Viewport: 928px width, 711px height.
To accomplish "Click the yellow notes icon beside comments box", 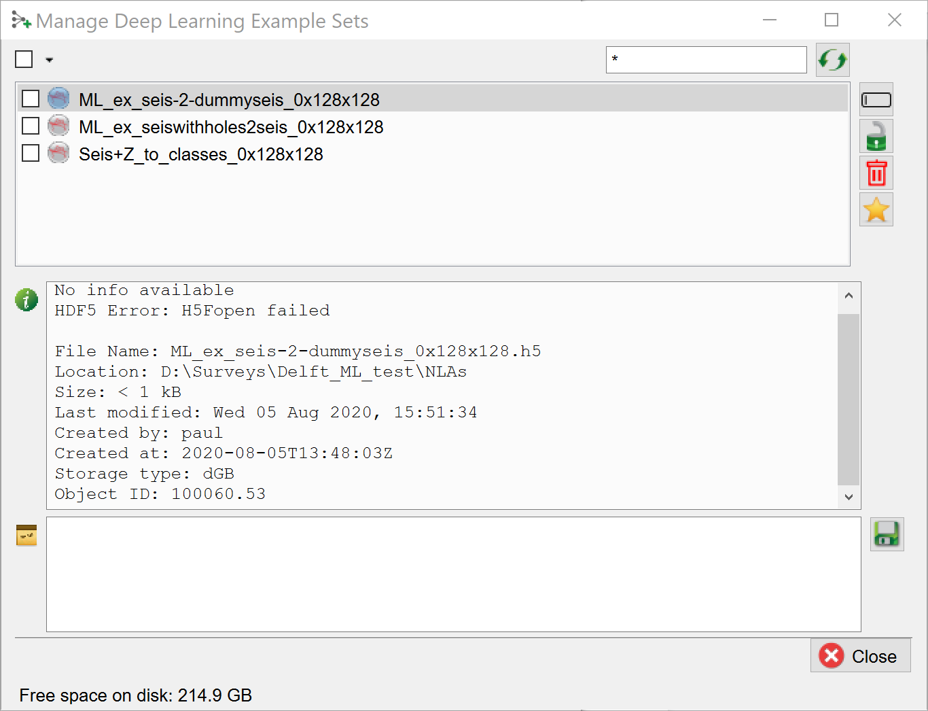I will [26, 536].
